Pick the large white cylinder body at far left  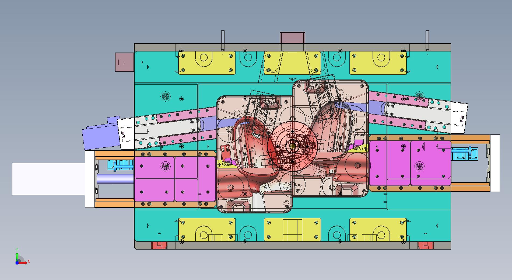(48, 179)
